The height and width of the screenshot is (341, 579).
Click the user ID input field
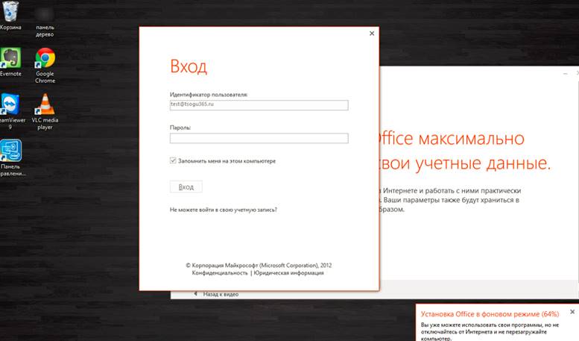pos(259,105)
